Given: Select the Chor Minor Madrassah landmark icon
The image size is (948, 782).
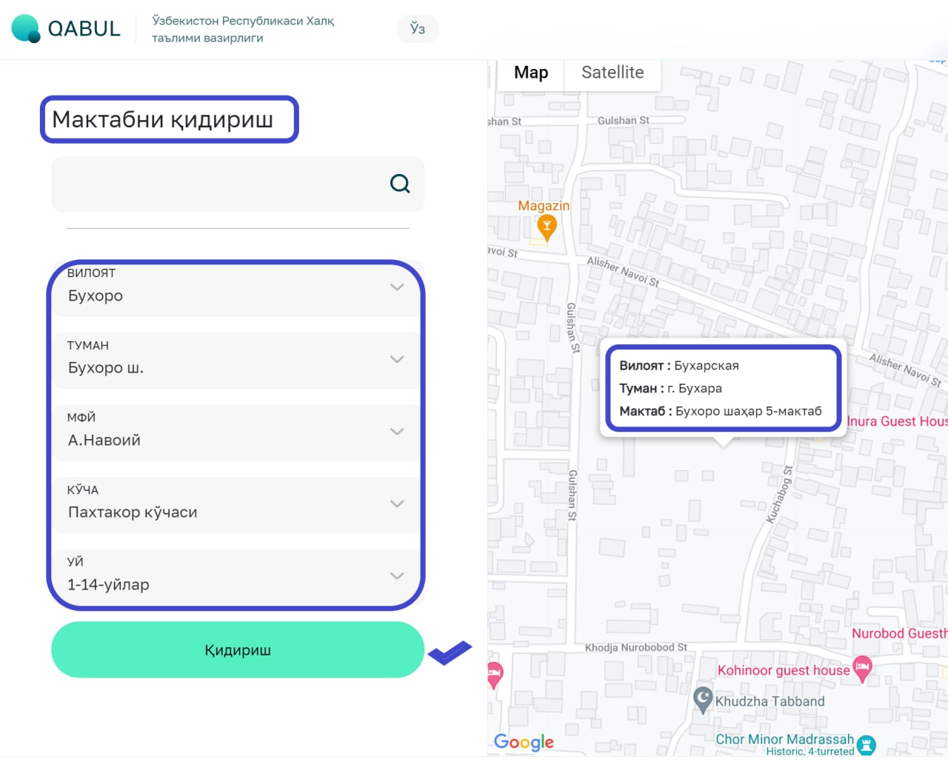Looking at the screenshot, I should click(x=867, y=744).
